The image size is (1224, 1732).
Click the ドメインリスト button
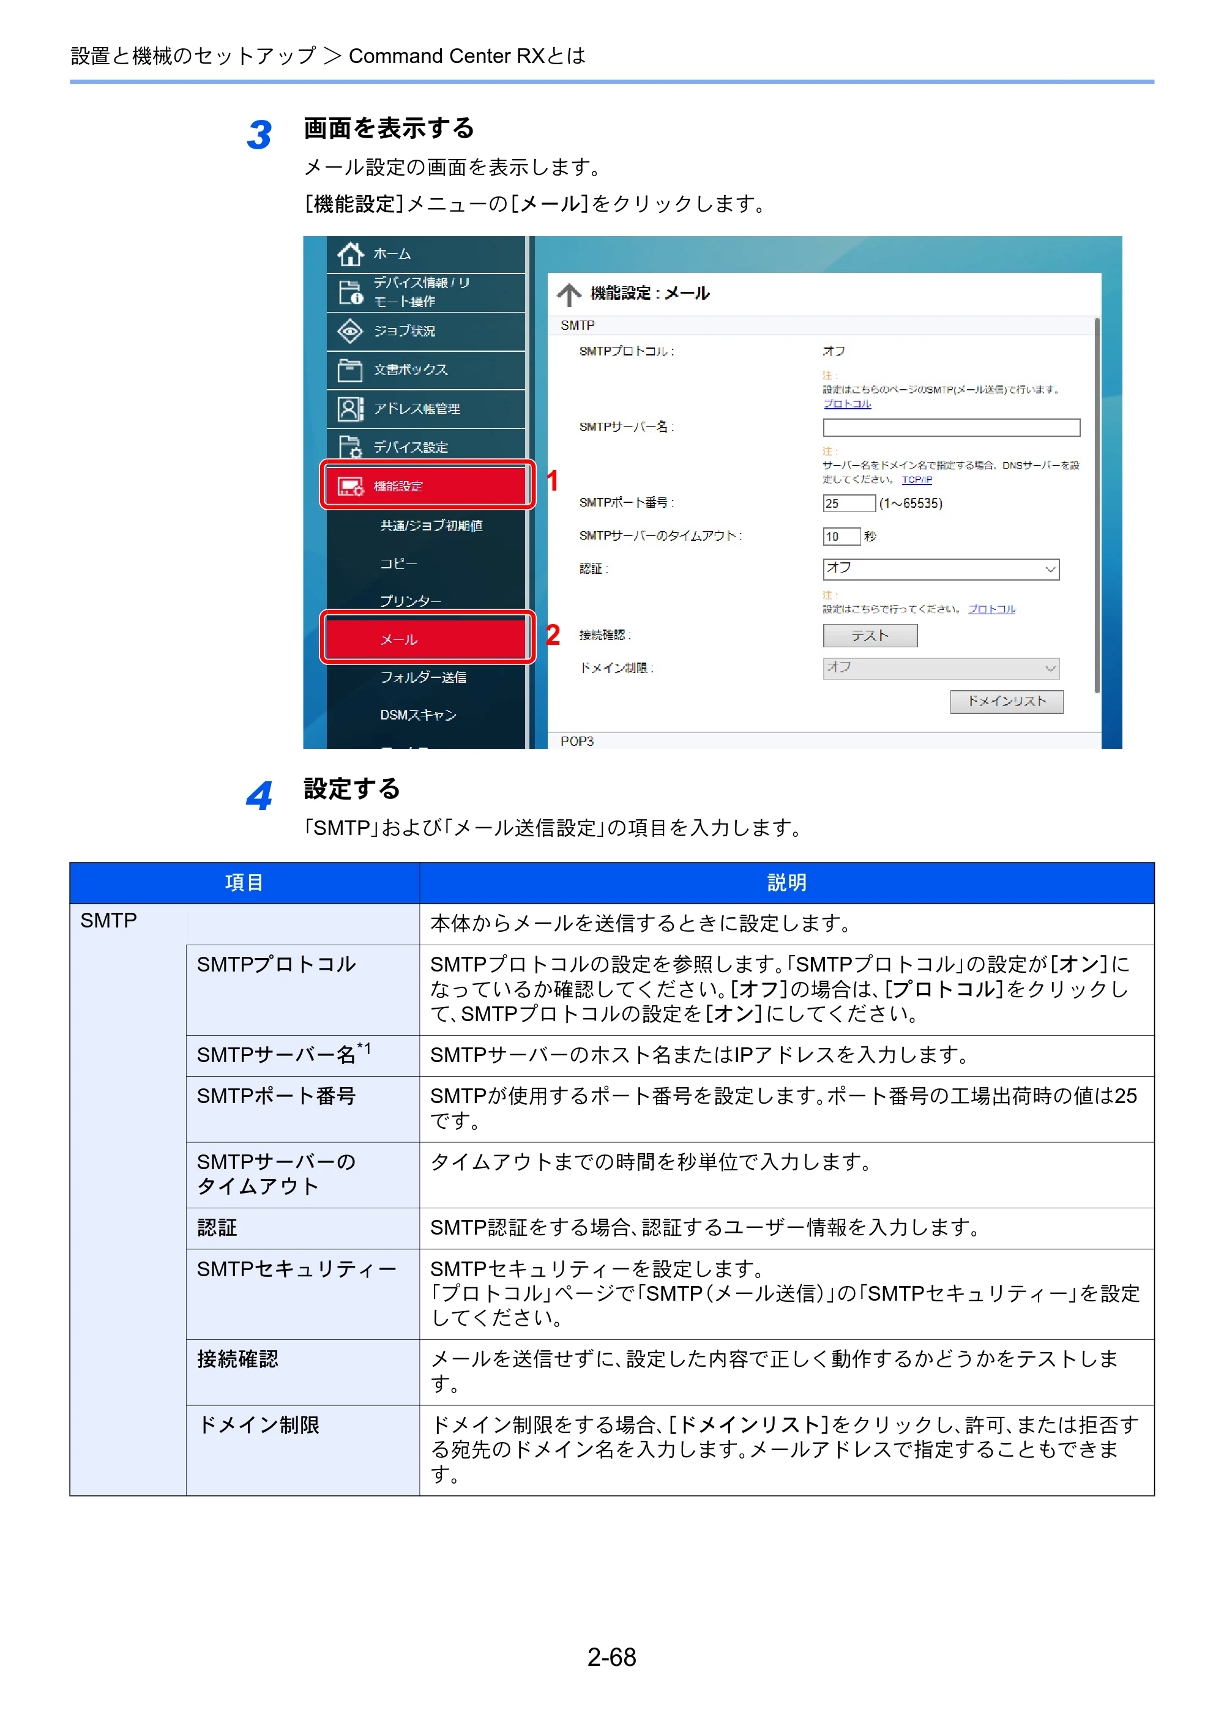(1006, 702)
